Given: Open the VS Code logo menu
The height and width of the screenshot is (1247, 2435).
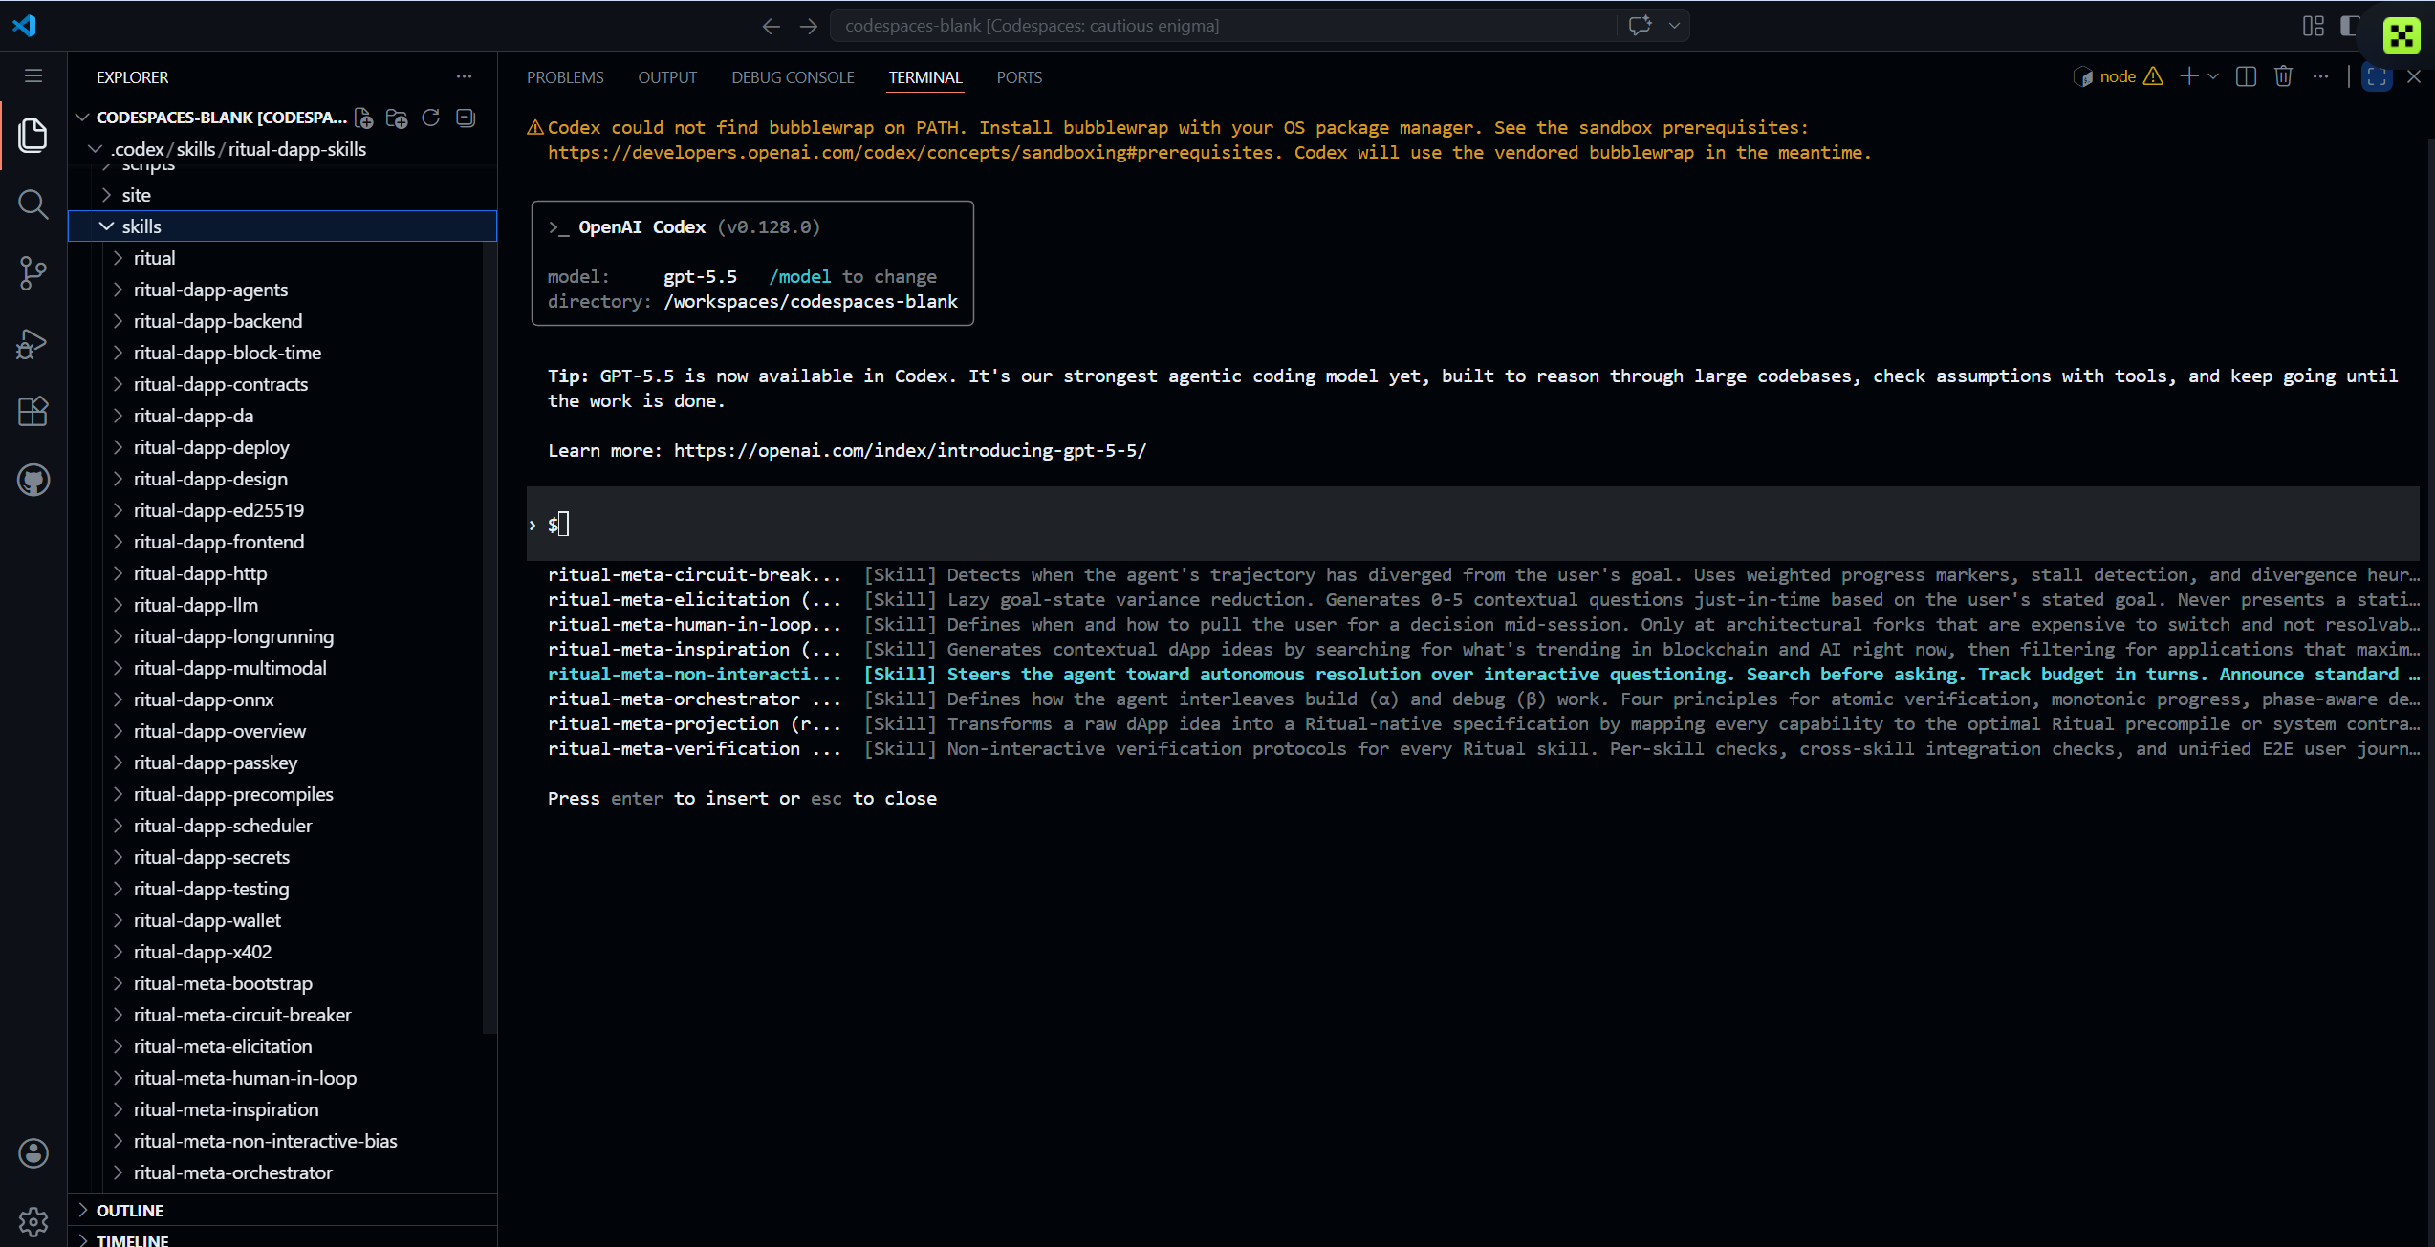Looking at the screenshot, I should [25, 25].
